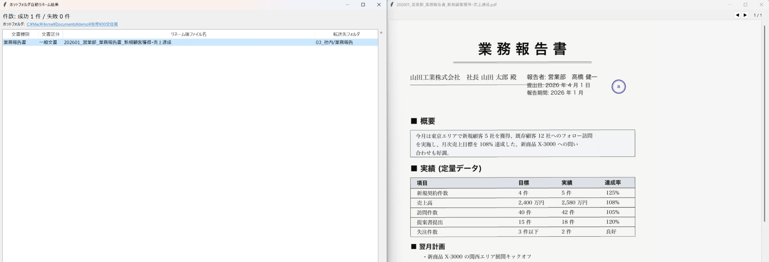Click the PDF viewer vertical scrollbar
Image resolution: width=769 pixels, height=262 pixels.
764,124
